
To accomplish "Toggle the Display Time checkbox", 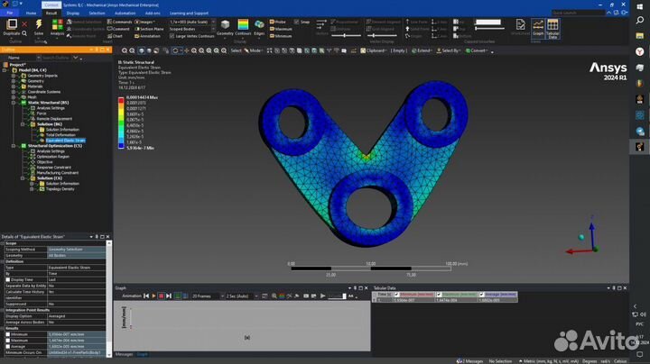I will point(8,279).
